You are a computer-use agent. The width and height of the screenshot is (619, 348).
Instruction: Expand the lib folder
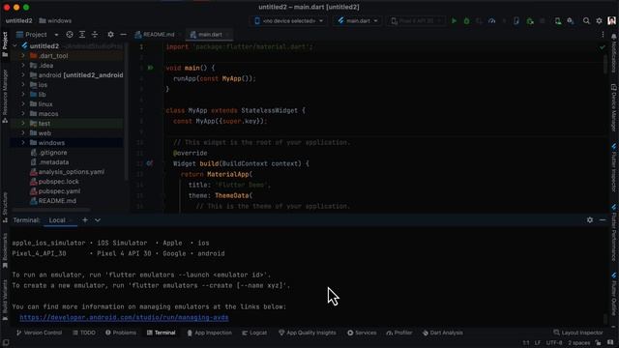coord(23,95)
